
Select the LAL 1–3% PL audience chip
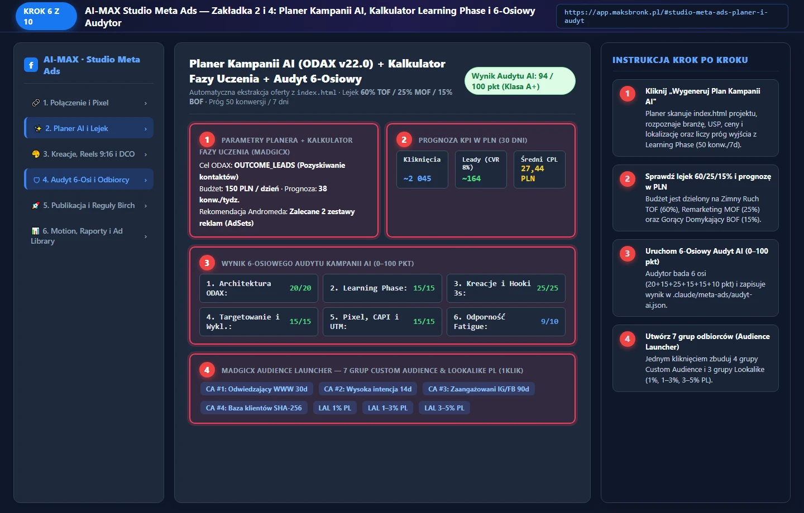click(388, 408)
